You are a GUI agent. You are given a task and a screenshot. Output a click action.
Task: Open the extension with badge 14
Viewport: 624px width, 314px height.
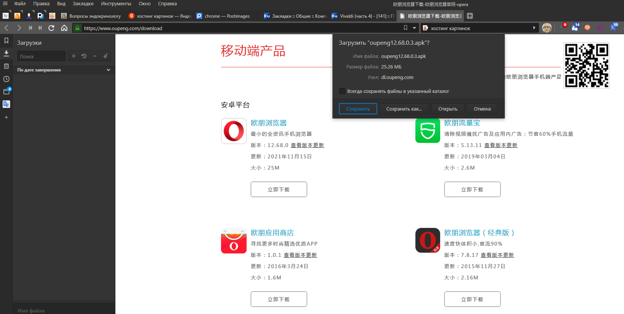[x=576, y=27]
